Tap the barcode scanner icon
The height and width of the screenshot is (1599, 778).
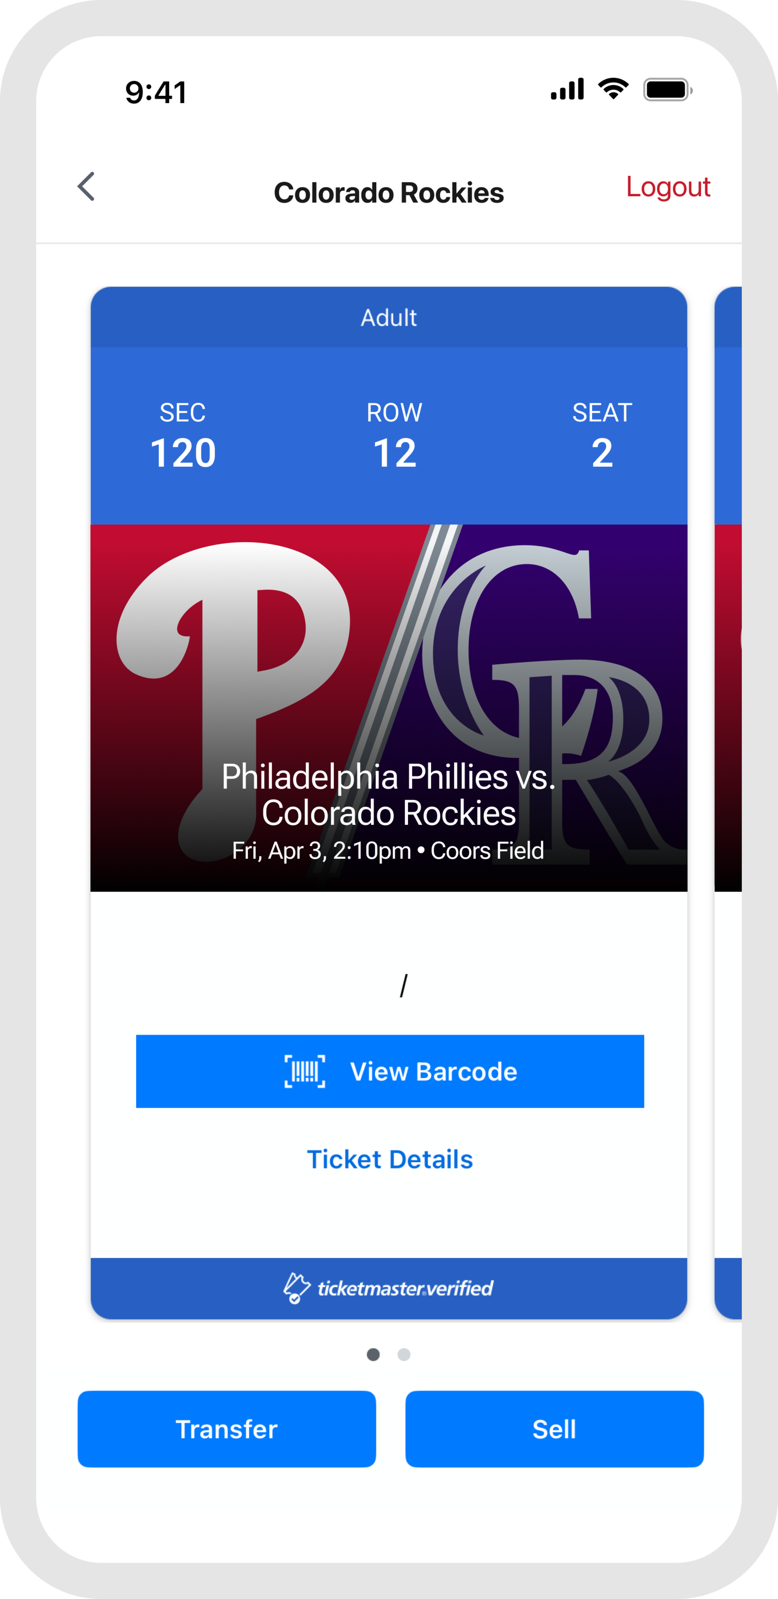pyautogui.click(x=304, y=1071)
